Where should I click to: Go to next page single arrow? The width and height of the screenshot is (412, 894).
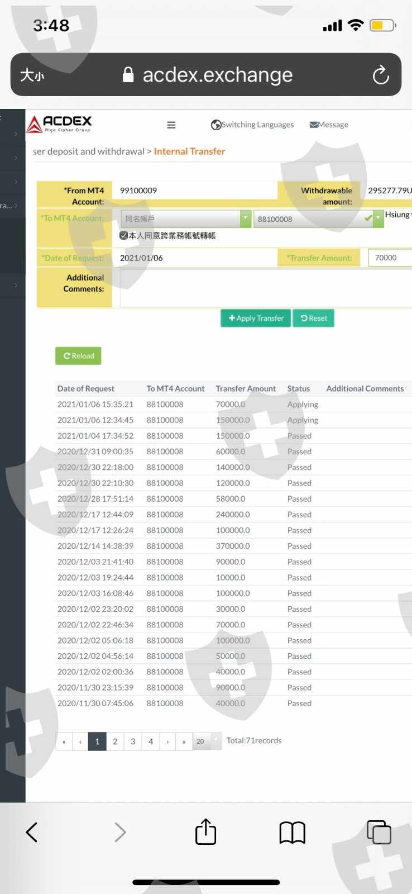167,741
